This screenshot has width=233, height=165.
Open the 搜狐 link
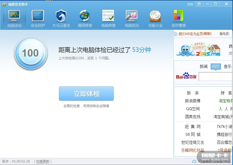coord(226,93)
